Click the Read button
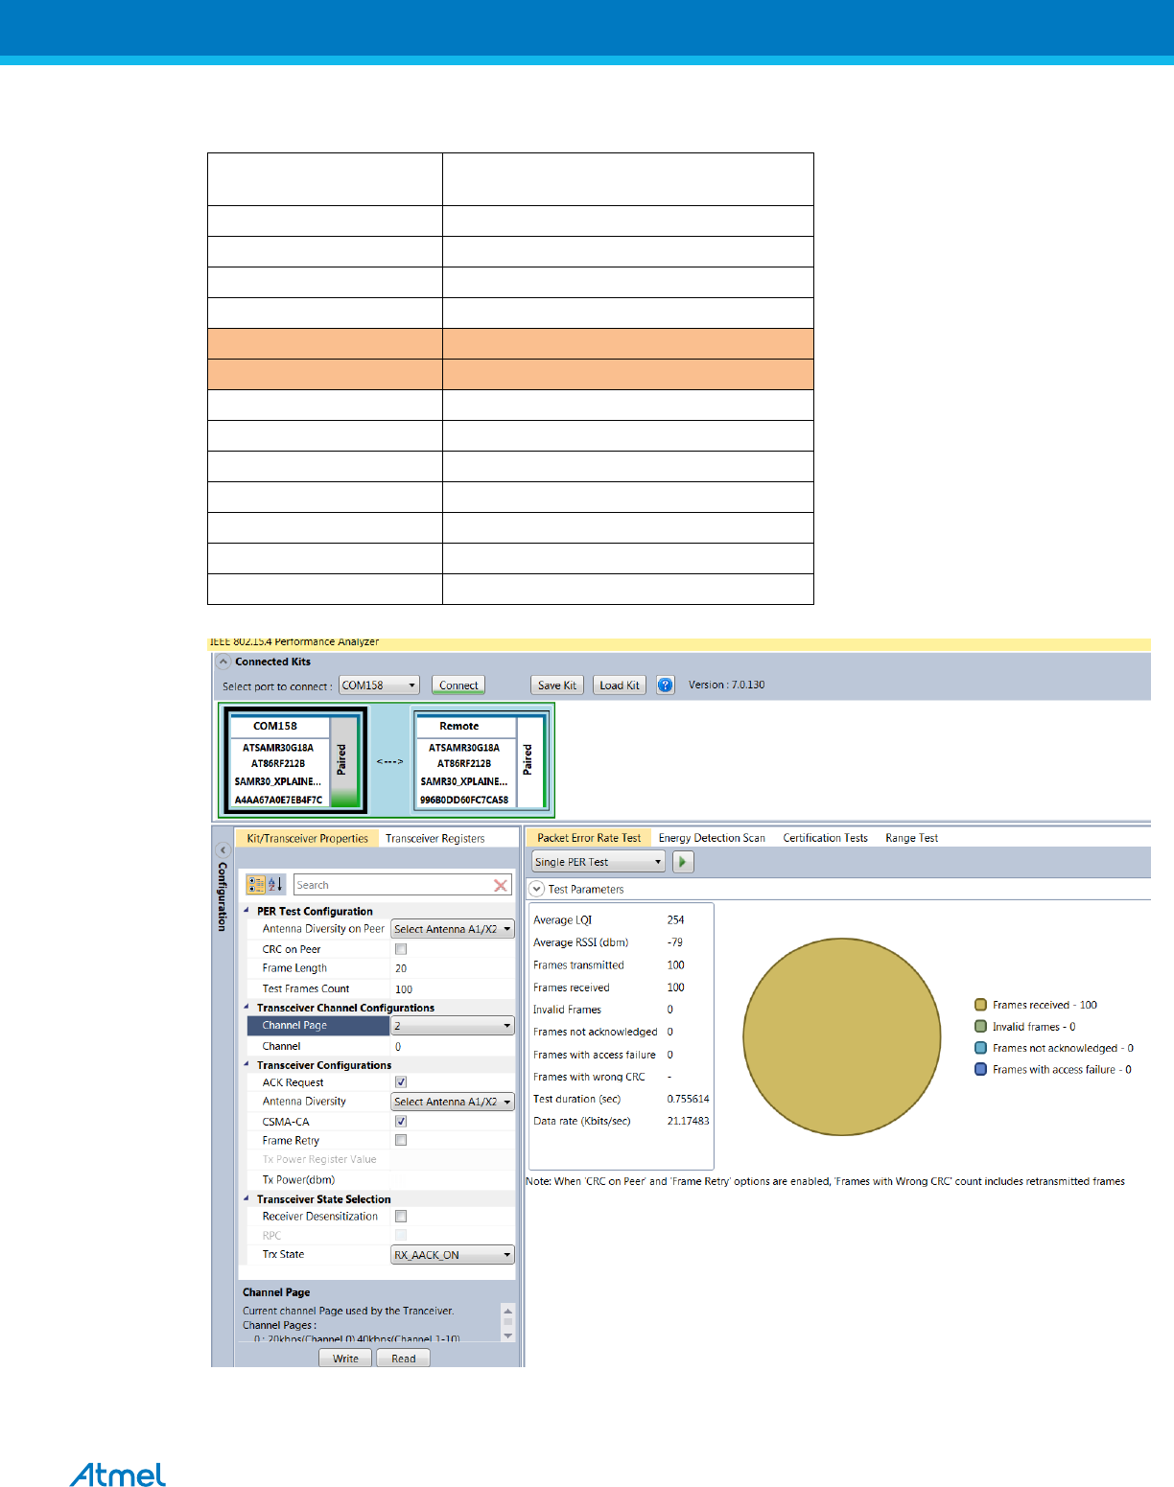 pos(404,1359)
